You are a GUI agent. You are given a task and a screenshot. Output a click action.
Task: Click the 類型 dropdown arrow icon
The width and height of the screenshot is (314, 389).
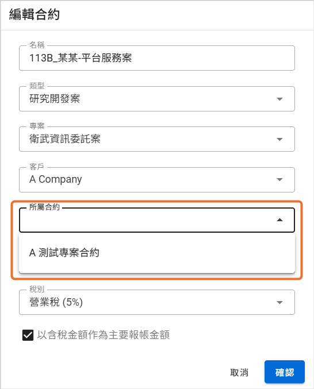[x=279, y=99]
